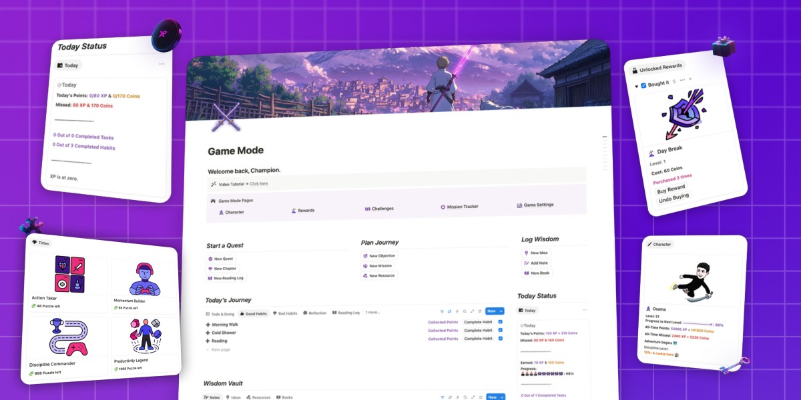This screenshot has height=400, width=801.
Task: Toggle checkbox for Reading habit
Action: point(500,339)
